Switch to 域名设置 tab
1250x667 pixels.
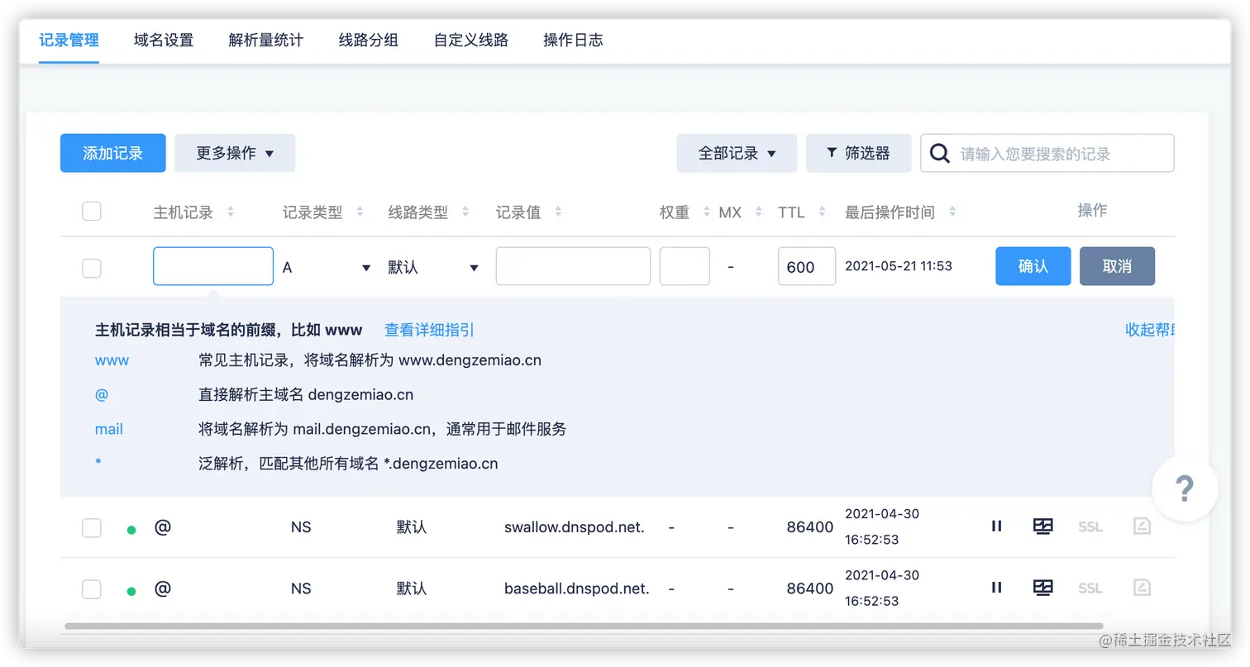pyautogui.click(x=164, y=40)
